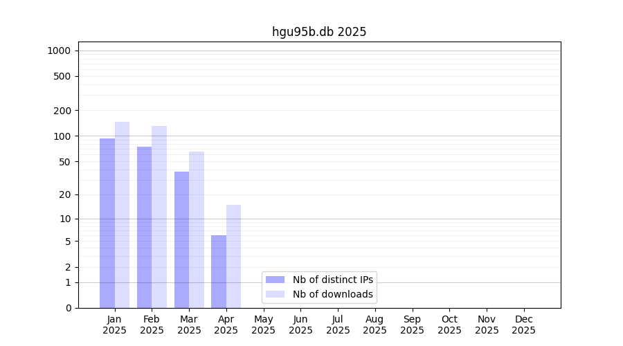Click January's light downloads bar
The height and width of the screenshot is (346, 623).
123,215
